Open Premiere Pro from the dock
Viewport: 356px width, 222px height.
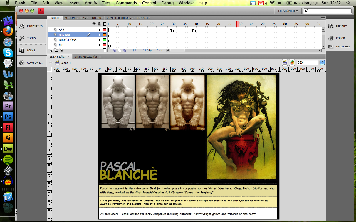pyautogui.click(x=8, y=106)
